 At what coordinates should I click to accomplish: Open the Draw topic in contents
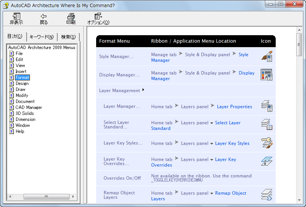point(21,89)
